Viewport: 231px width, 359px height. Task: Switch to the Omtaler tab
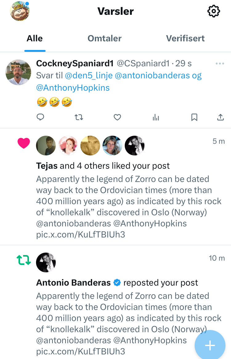point(104,39)
